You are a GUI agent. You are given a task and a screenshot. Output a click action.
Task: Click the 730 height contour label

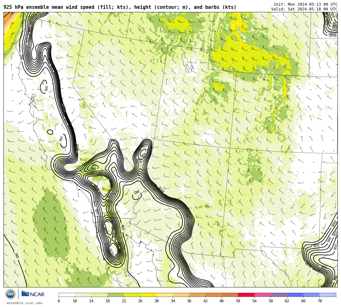pyautogui.click(x=136, y=192)
